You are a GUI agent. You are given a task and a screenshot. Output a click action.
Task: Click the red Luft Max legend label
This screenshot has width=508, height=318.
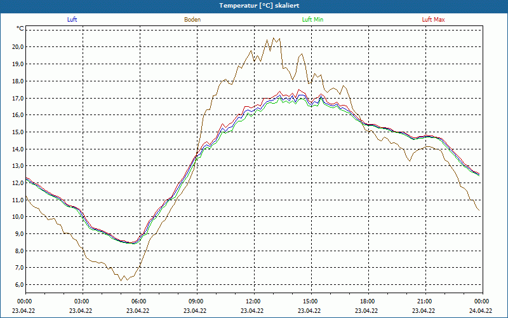pyautogui.click(x=433, y=20)
